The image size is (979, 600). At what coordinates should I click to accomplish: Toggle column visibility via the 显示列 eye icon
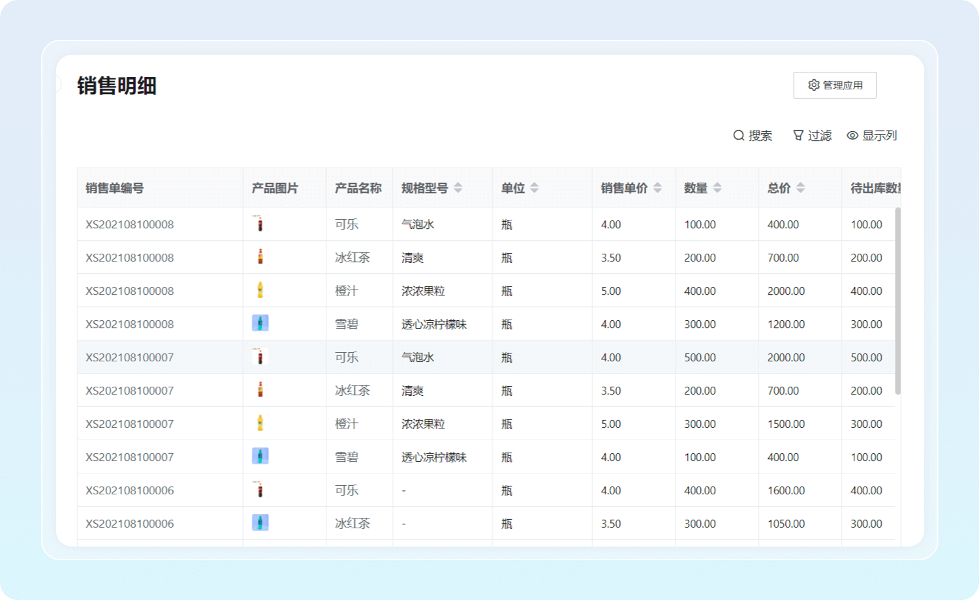852,136
